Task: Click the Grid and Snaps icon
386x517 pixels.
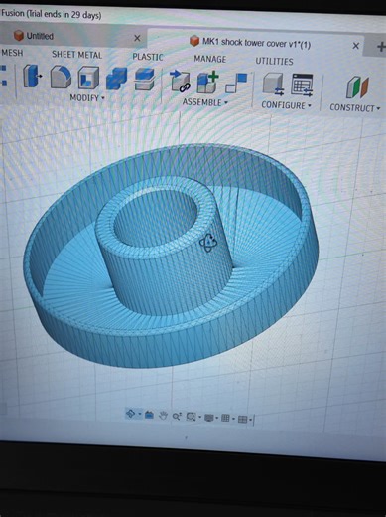Action: click(x=225, y=419)
